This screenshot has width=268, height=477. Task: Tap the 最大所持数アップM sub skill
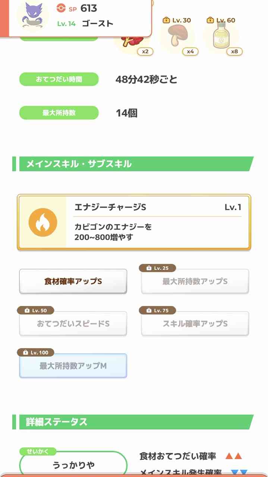point(73,366)
